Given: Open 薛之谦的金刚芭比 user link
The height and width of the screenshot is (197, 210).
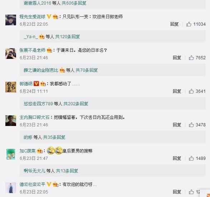Looking at the screenshot, I should click(x=41, y=70).
